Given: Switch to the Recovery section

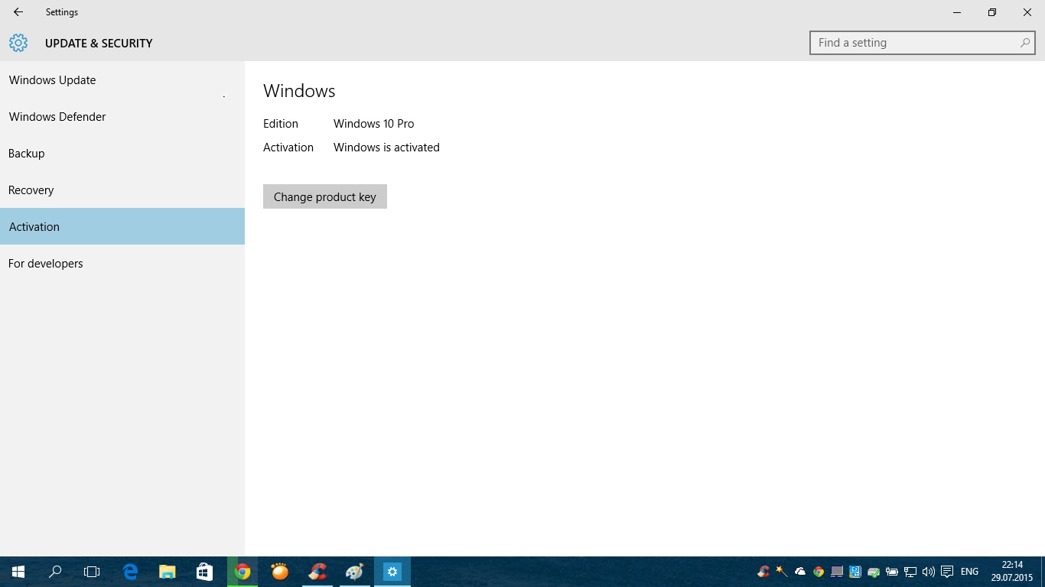Looking at the screenshot, I should pos(31,190).
